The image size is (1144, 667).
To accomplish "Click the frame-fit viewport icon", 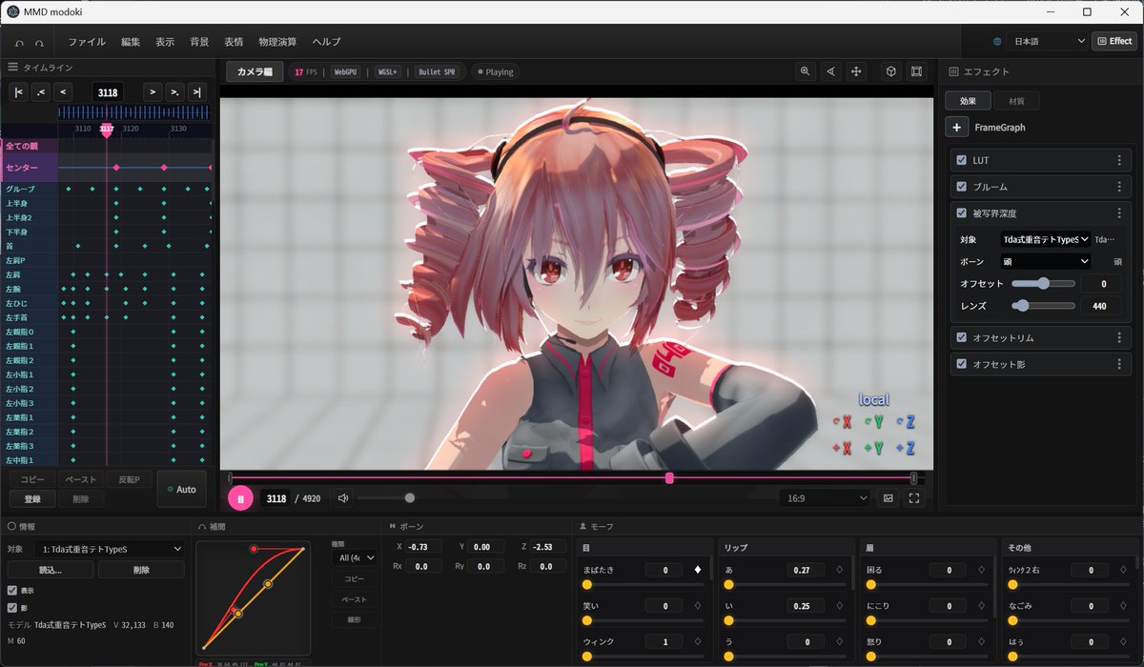I will (916, 71).
